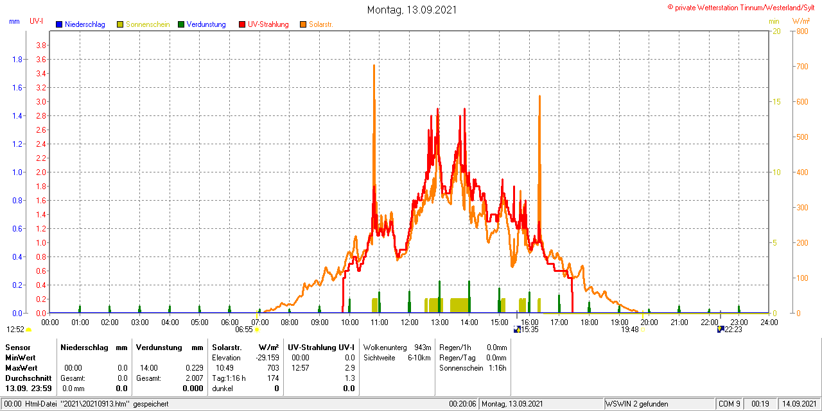
Task: Click the UV max value 2.9
Action: coord(349,368)
